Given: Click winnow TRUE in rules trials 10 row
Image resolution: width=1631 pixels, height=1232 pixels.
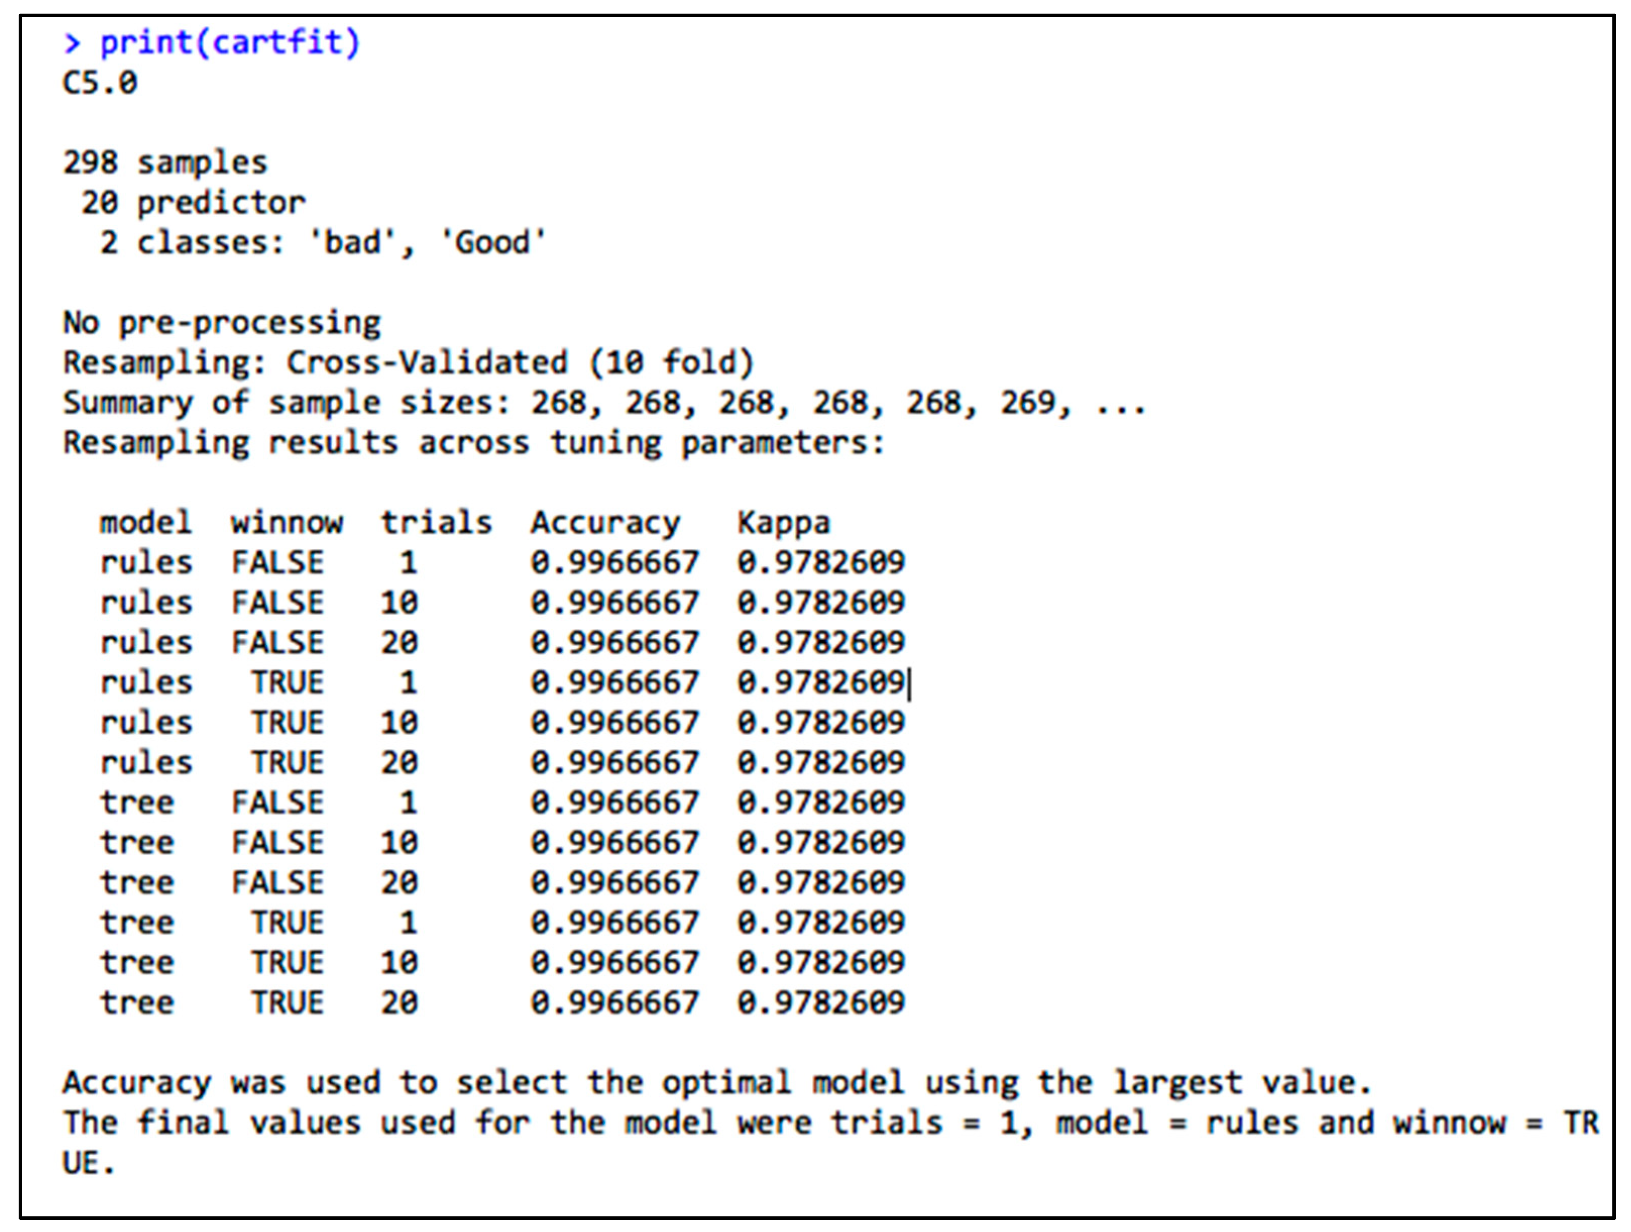Looking at the screenshot, I should coord(287,723).
